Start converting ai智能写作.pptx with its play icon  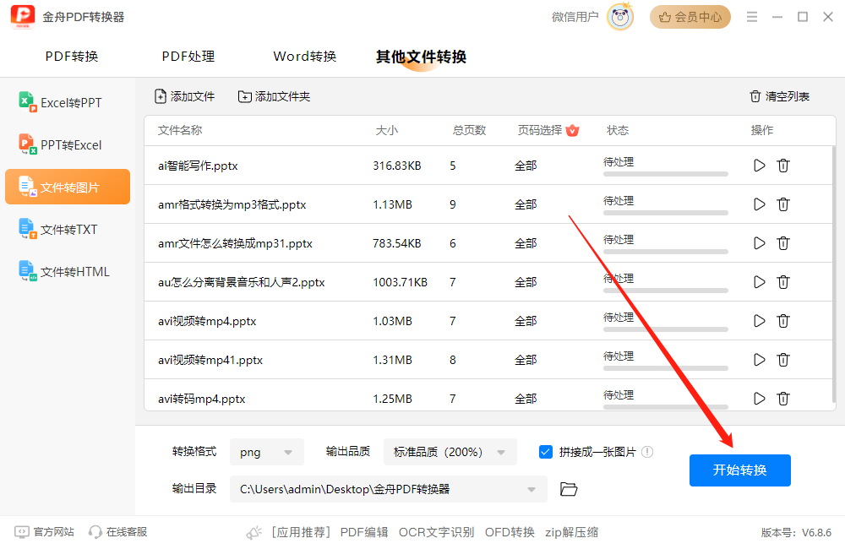pos(759,165)
